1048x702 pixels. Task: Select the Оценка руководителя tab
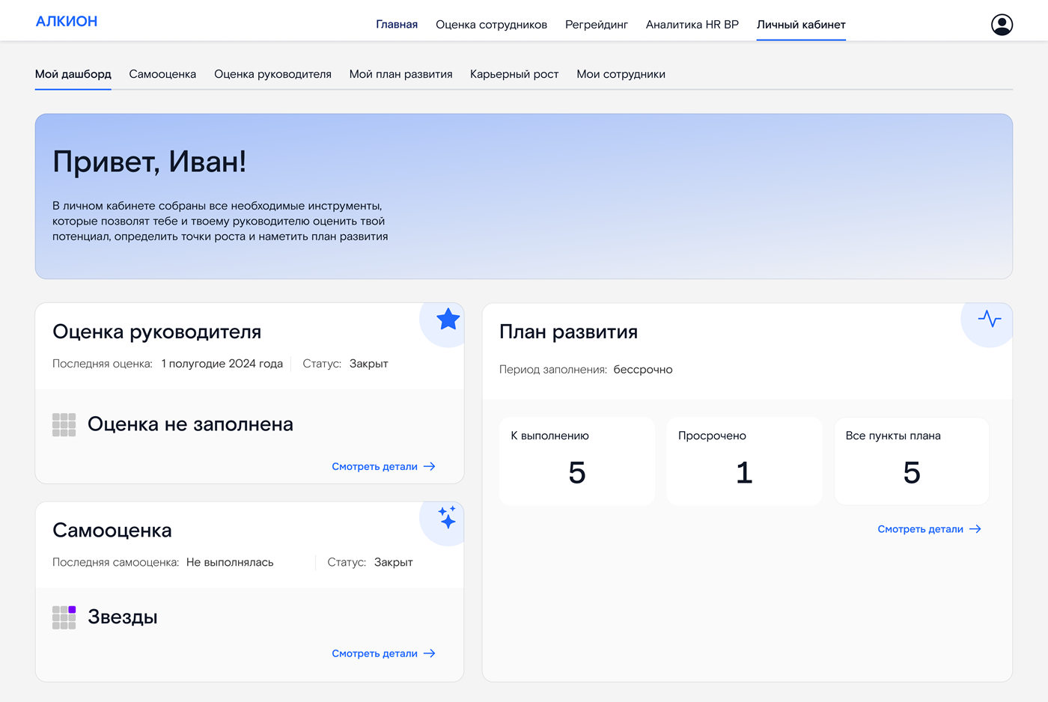pyautogui.click(x=272, y=74)
